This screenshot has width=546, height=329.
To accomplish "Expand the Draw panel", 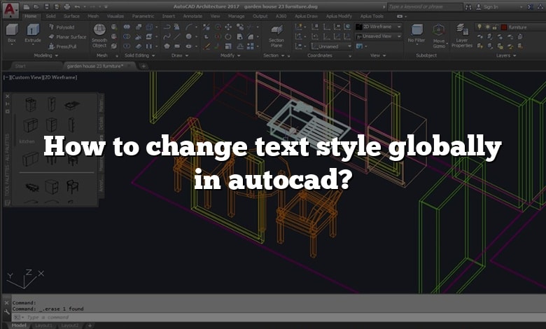I will [x=180, y=55].
